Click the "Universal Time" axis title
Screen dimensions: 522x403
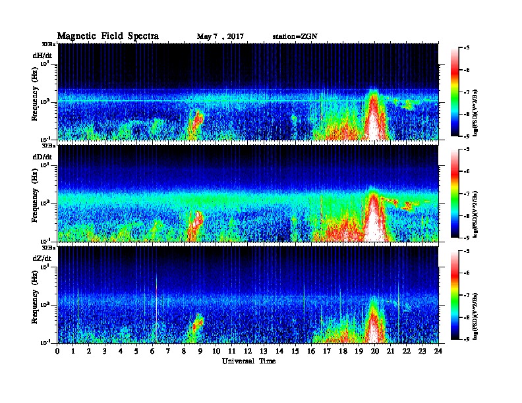[x=248, y=361]
